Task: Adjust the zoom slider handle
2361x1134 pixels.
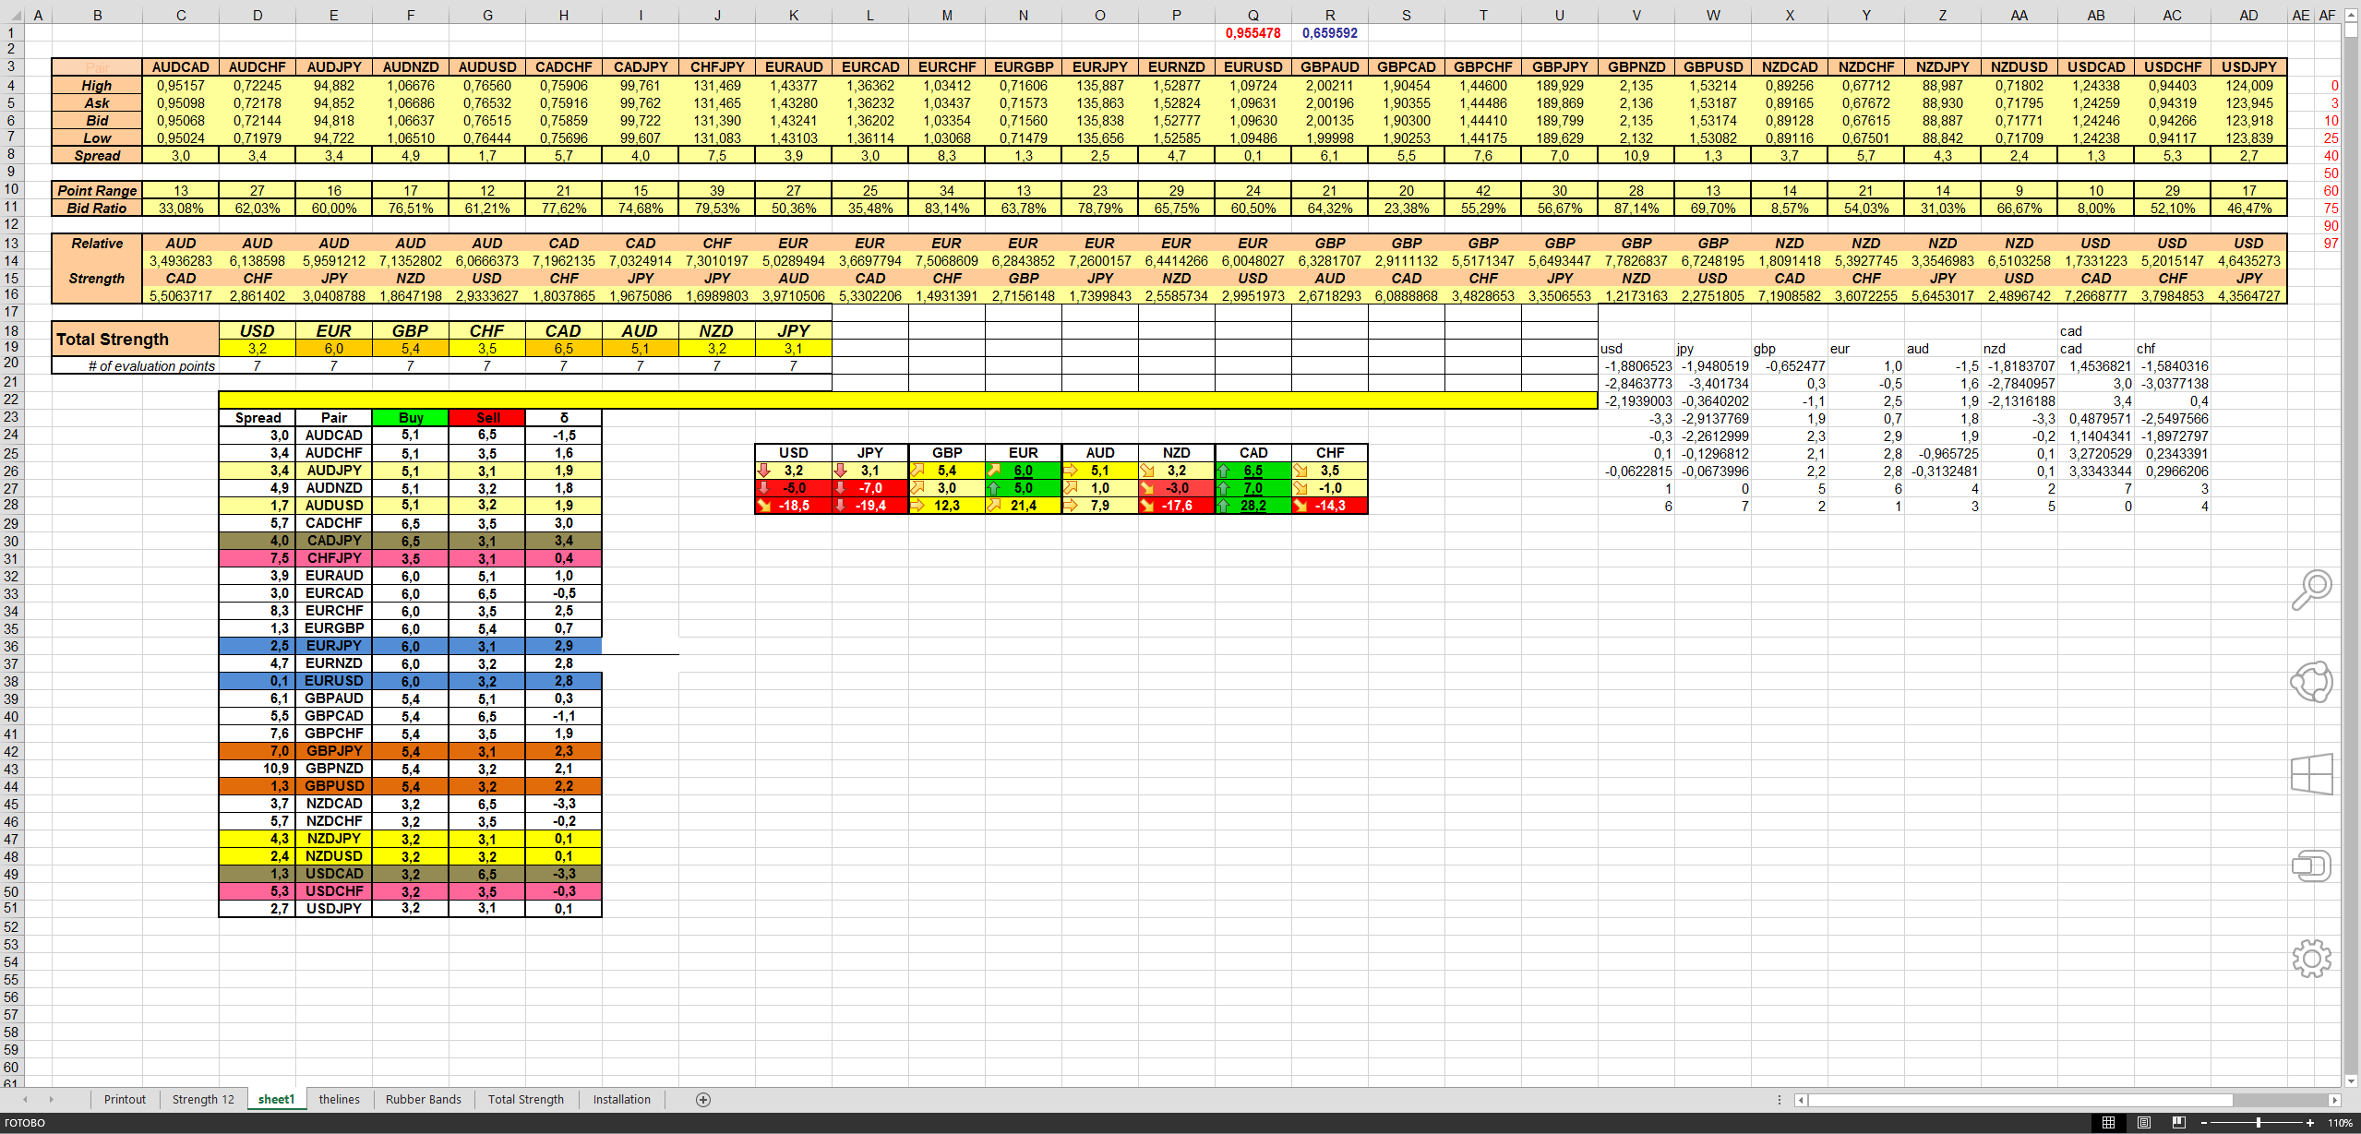Action: (2258, 1123)
